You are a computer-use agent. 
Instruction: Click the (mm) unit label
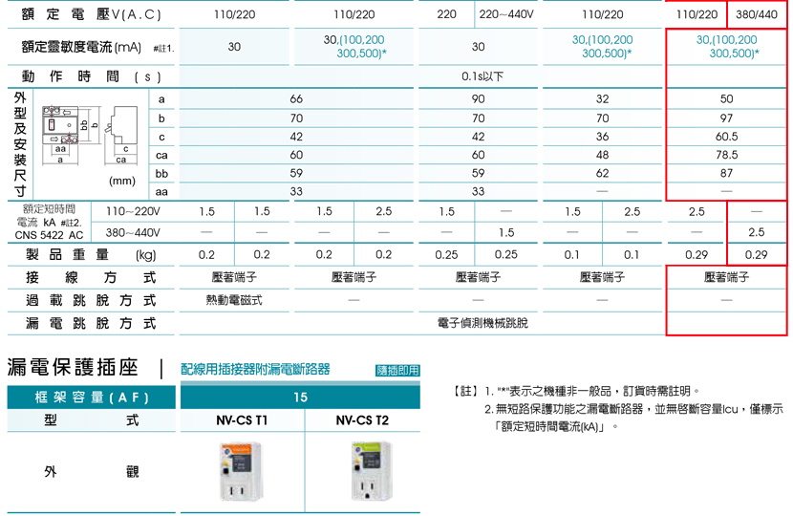[x=122, y=181]
